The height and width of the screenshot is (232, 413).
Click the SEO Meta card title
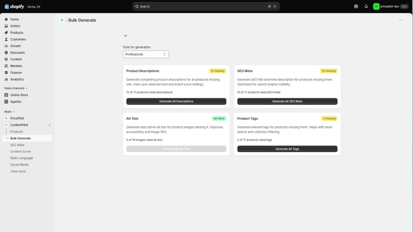click(245, 71)
